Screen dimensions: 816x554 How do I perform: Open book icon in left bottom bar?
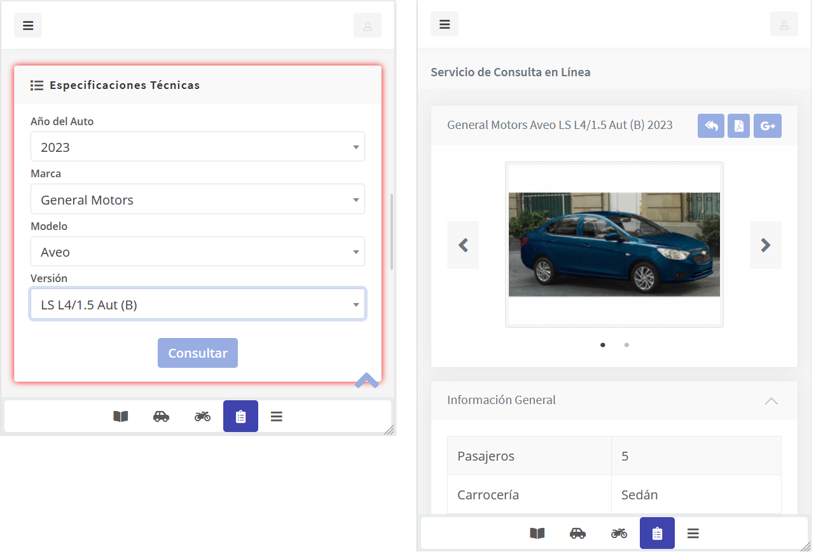(120, 417)
